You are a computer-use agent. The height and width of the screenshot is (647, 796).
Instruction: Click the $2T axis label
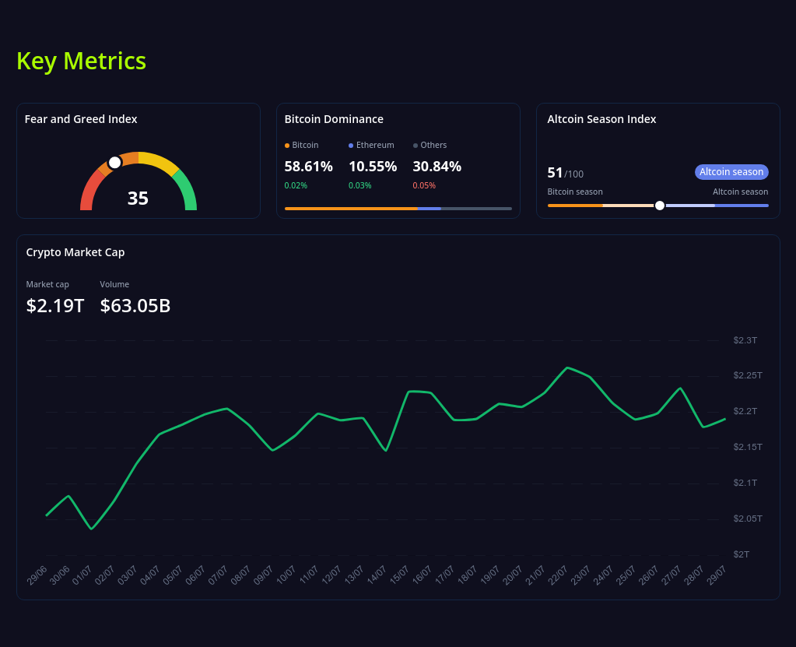742,554
